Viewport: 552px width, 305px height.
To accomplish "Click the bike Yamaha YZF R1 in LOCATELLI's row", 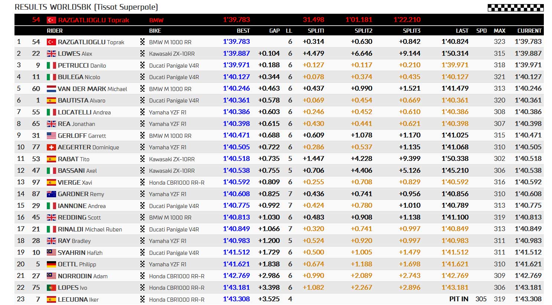I will click(x=168, y=112).
